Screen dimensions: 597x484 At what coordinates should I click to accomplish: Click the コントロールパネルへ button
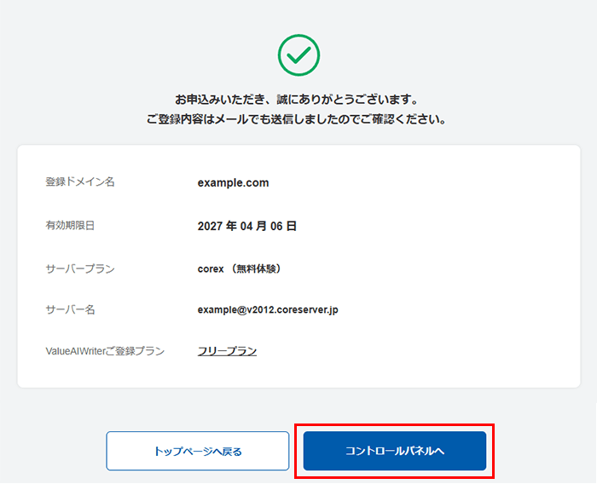pos(394,451)
